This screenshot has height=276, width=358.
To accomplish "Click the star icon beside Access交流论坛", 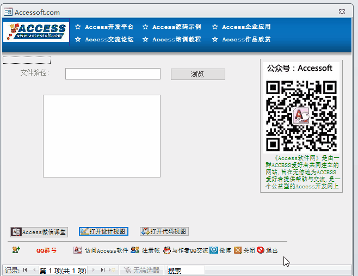I will [78, 40].
